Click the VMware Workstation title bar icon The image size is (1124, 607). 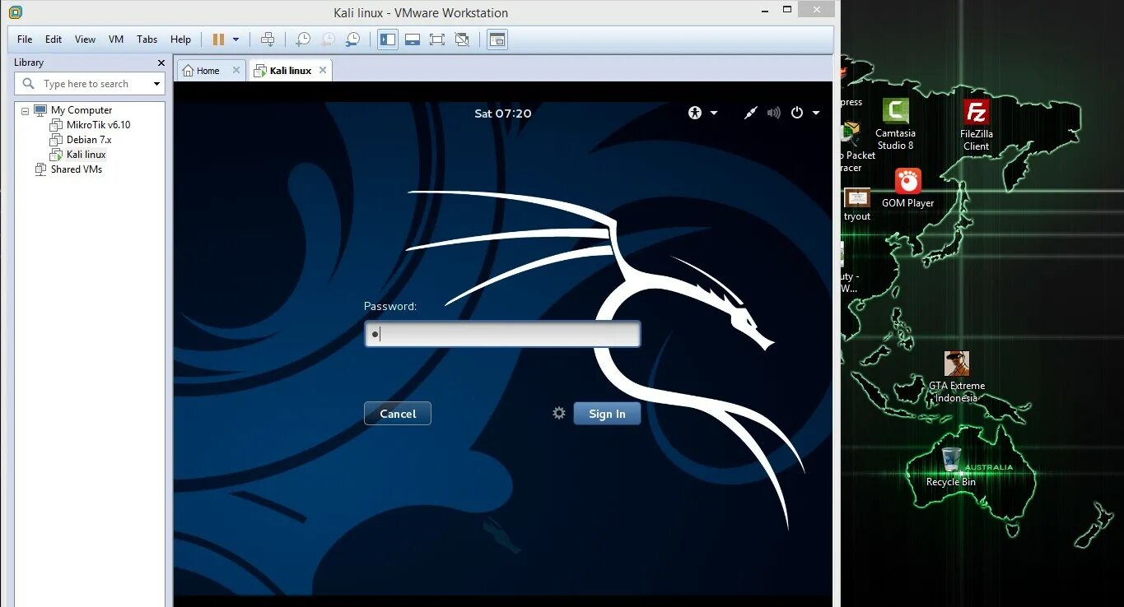tap(15, 12)
